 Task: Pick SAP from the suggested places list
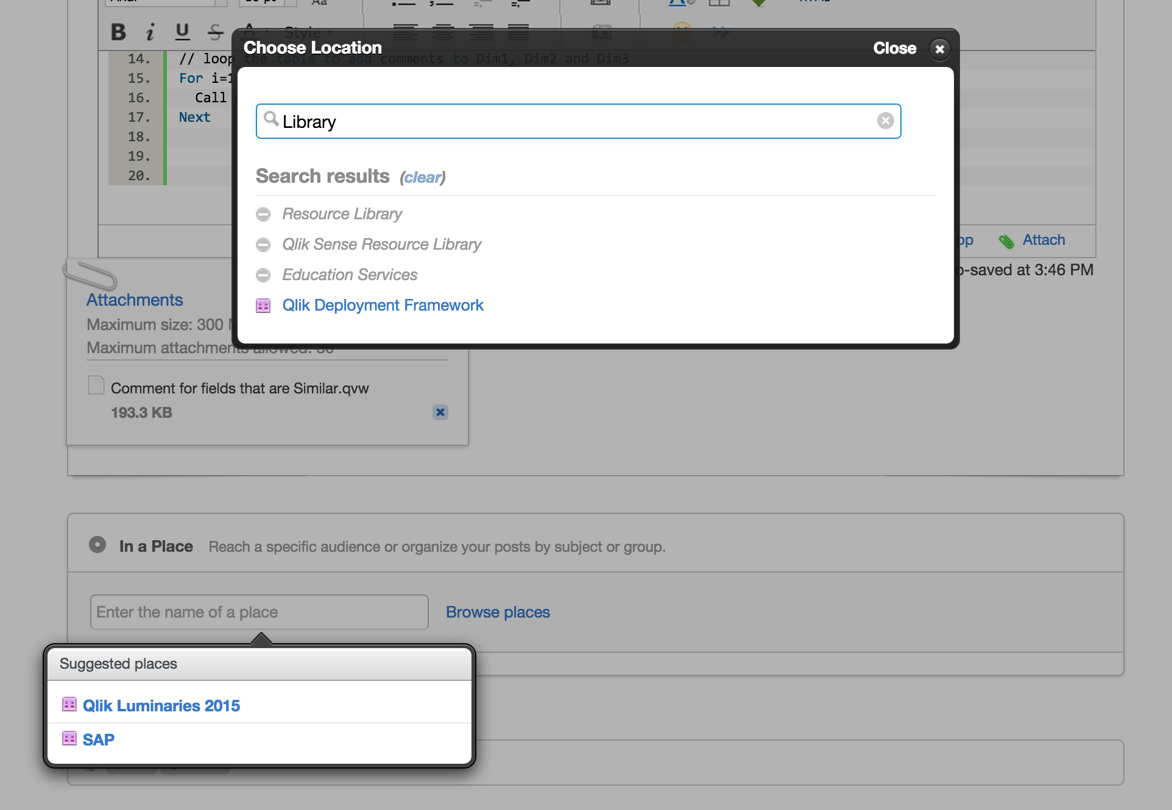coord(98,739)
